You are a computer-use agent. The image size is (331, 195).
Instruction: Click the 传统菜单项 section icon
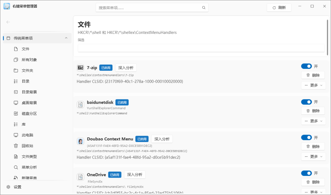(8, 38)
